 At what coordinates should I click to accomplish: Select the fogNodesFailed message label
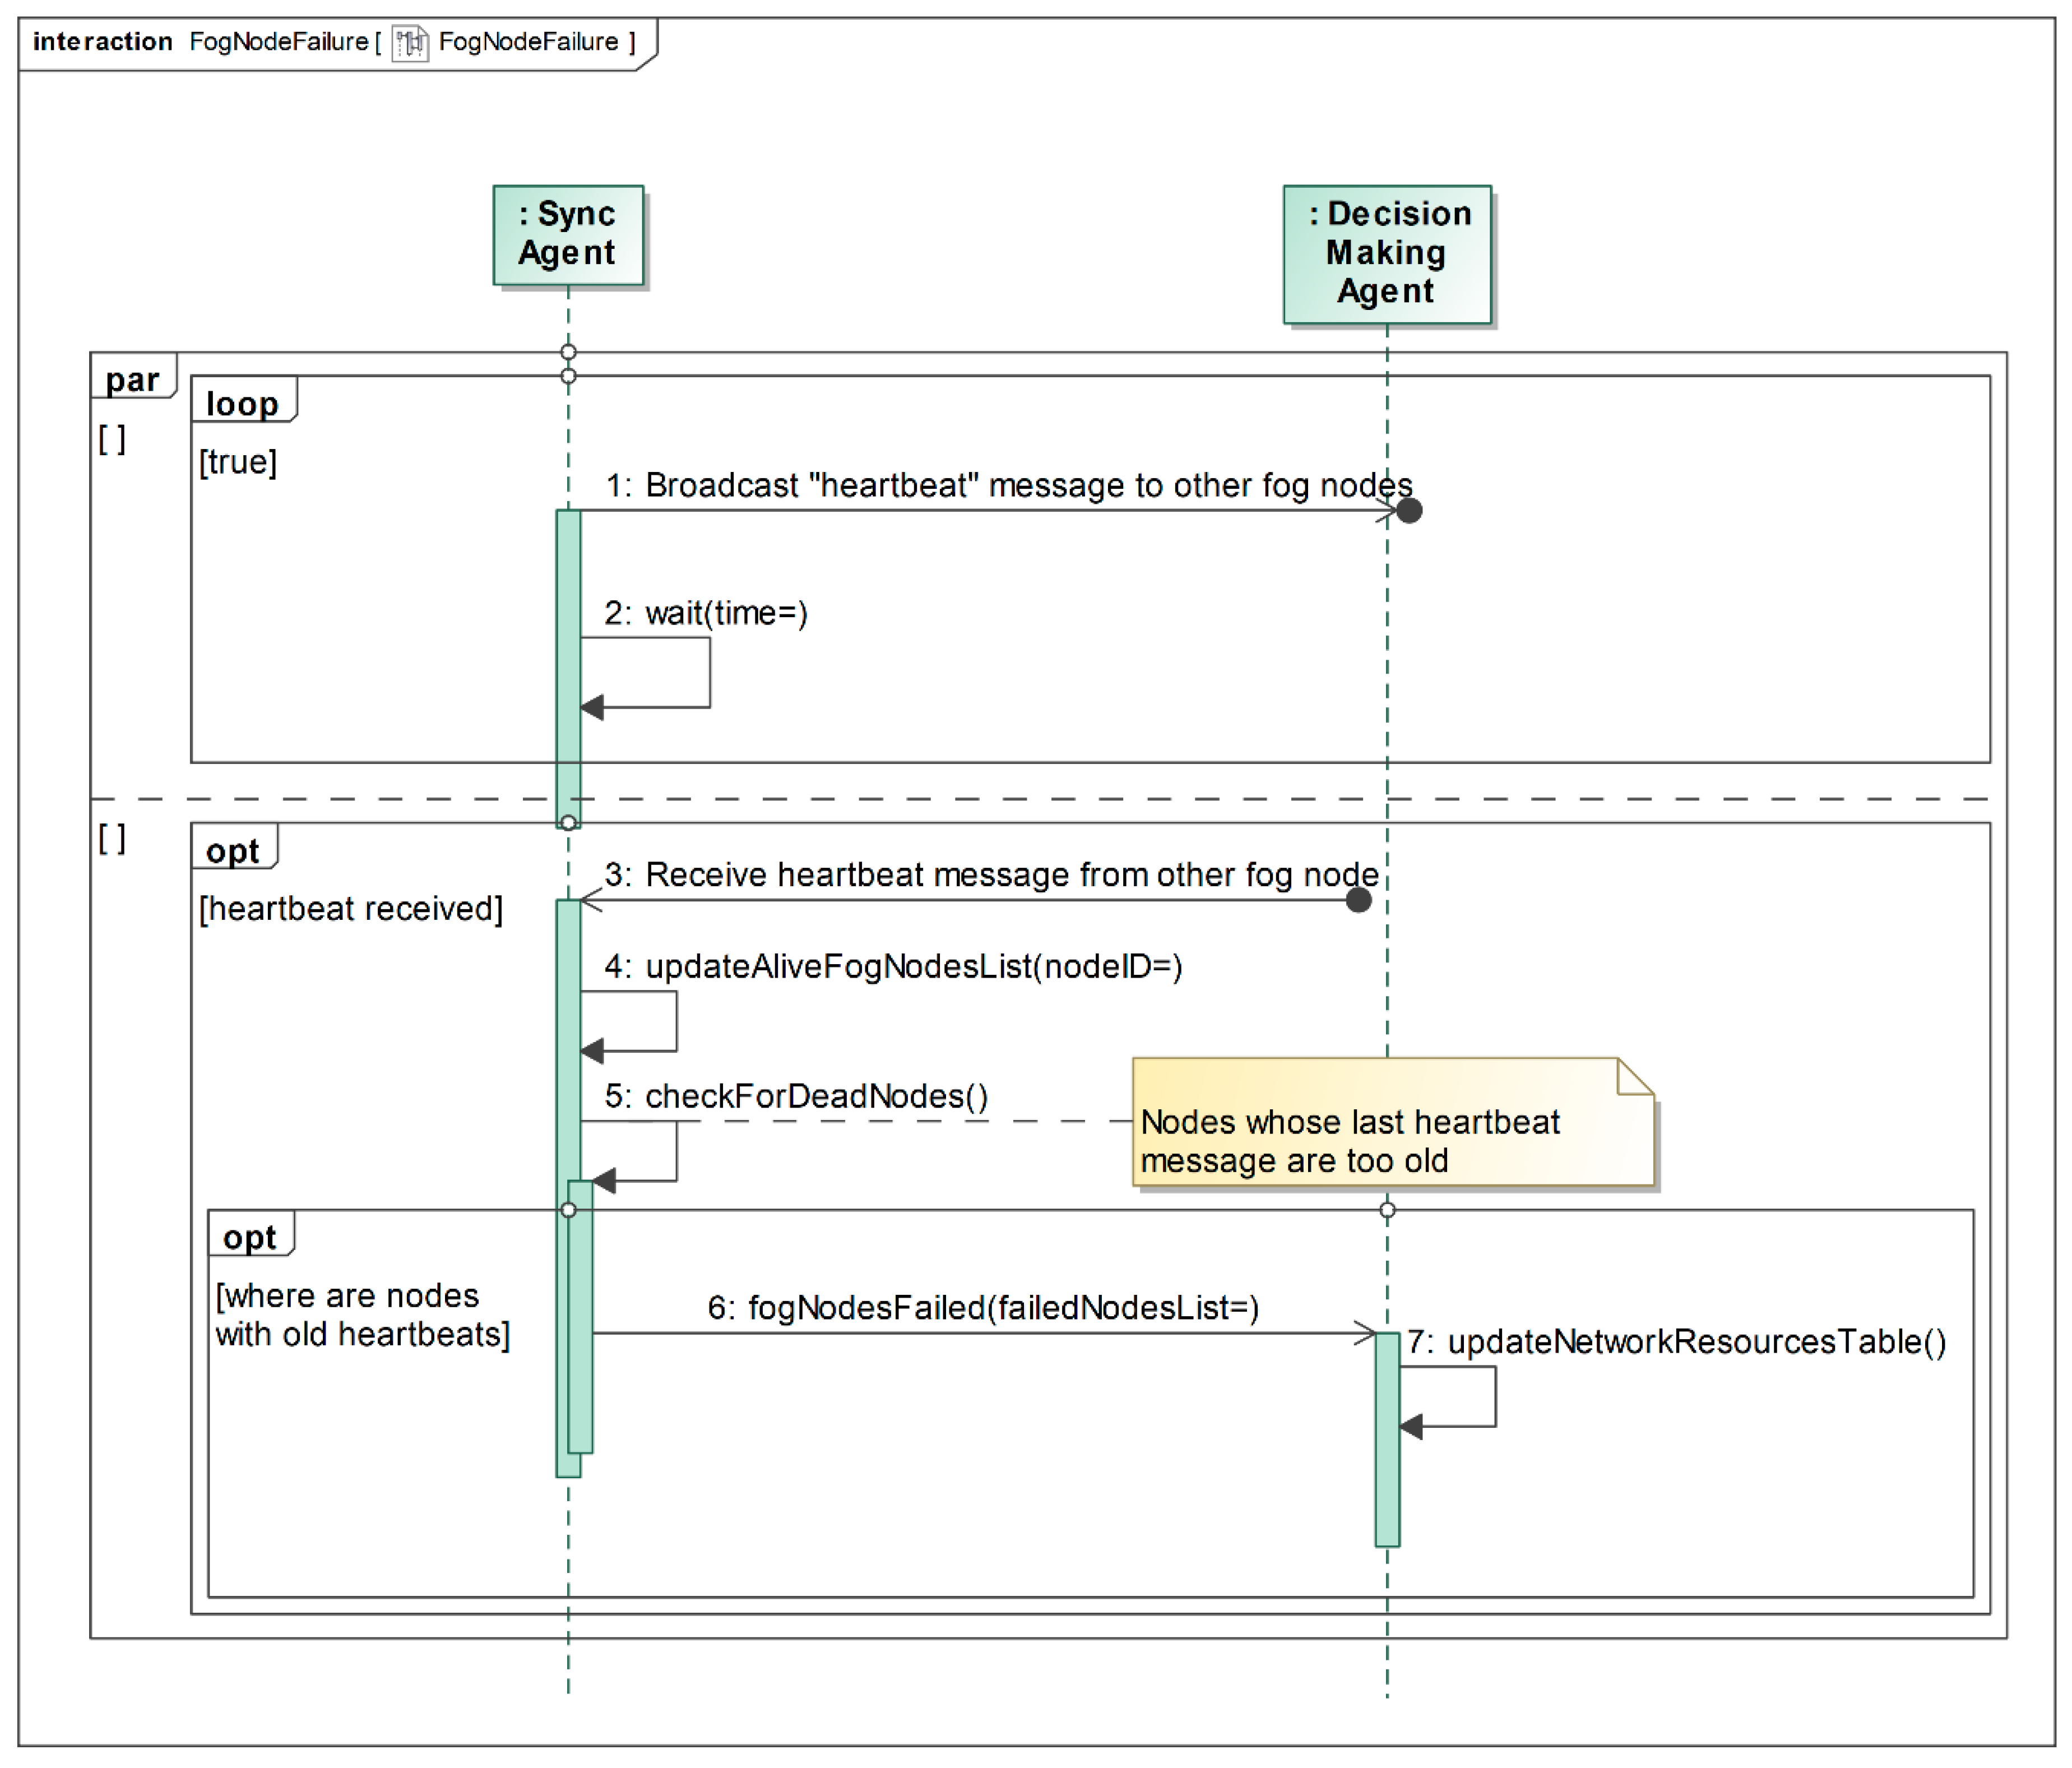point(983,1308)
